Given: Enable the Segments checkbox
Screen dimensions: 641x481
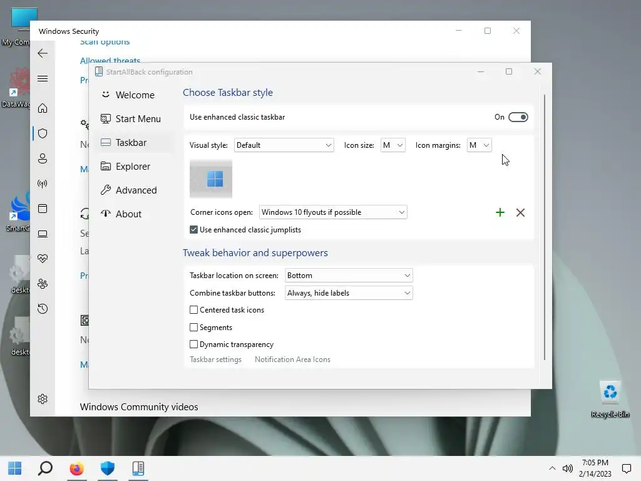Looking at the screenshot, I should coord(194,327).
